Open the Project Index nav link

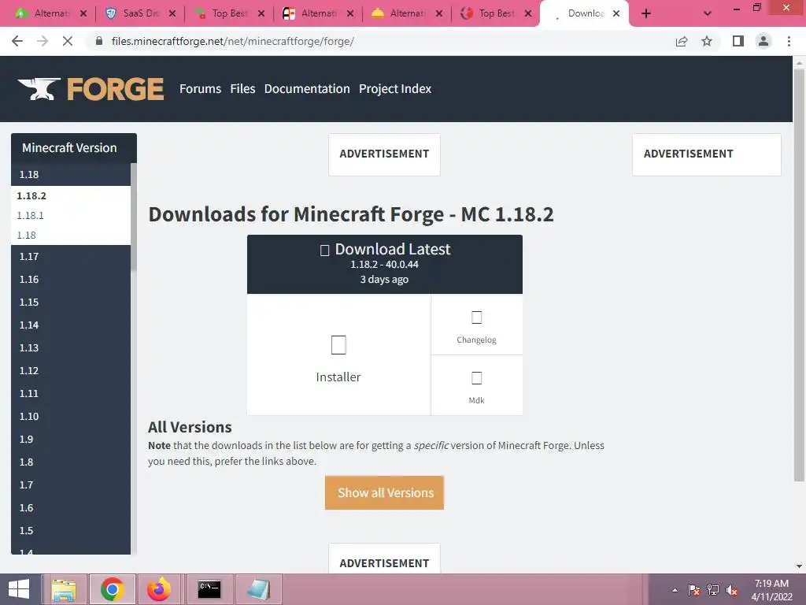click(x=395, y=89)
